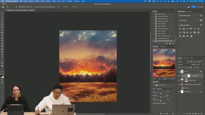205x115 pixels.
Task: Switch to the Channels tab
Action: [x=186, y=58]
